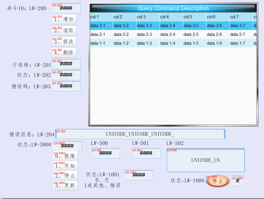This screenshot has height=199, width=264.
Task: Select the '3、更新' update state button
Action: 65,185
